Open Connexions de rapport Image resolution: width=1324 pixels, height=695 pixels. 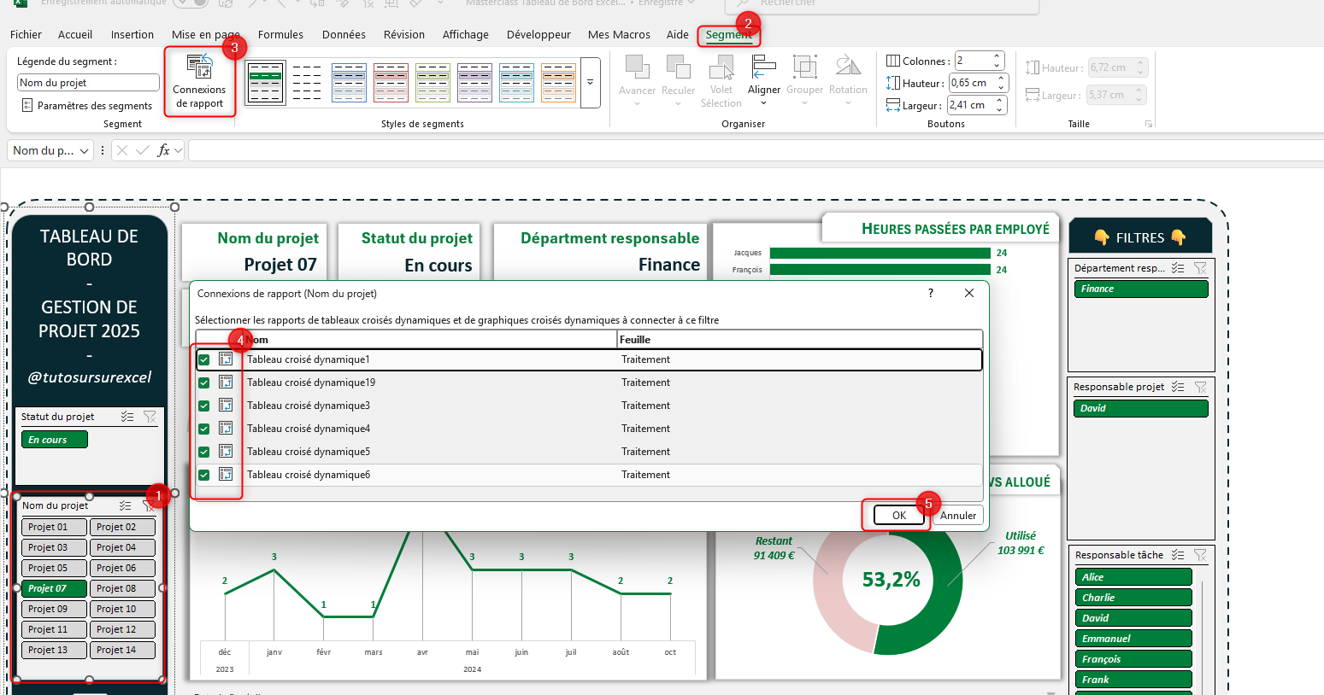(199, 81)
